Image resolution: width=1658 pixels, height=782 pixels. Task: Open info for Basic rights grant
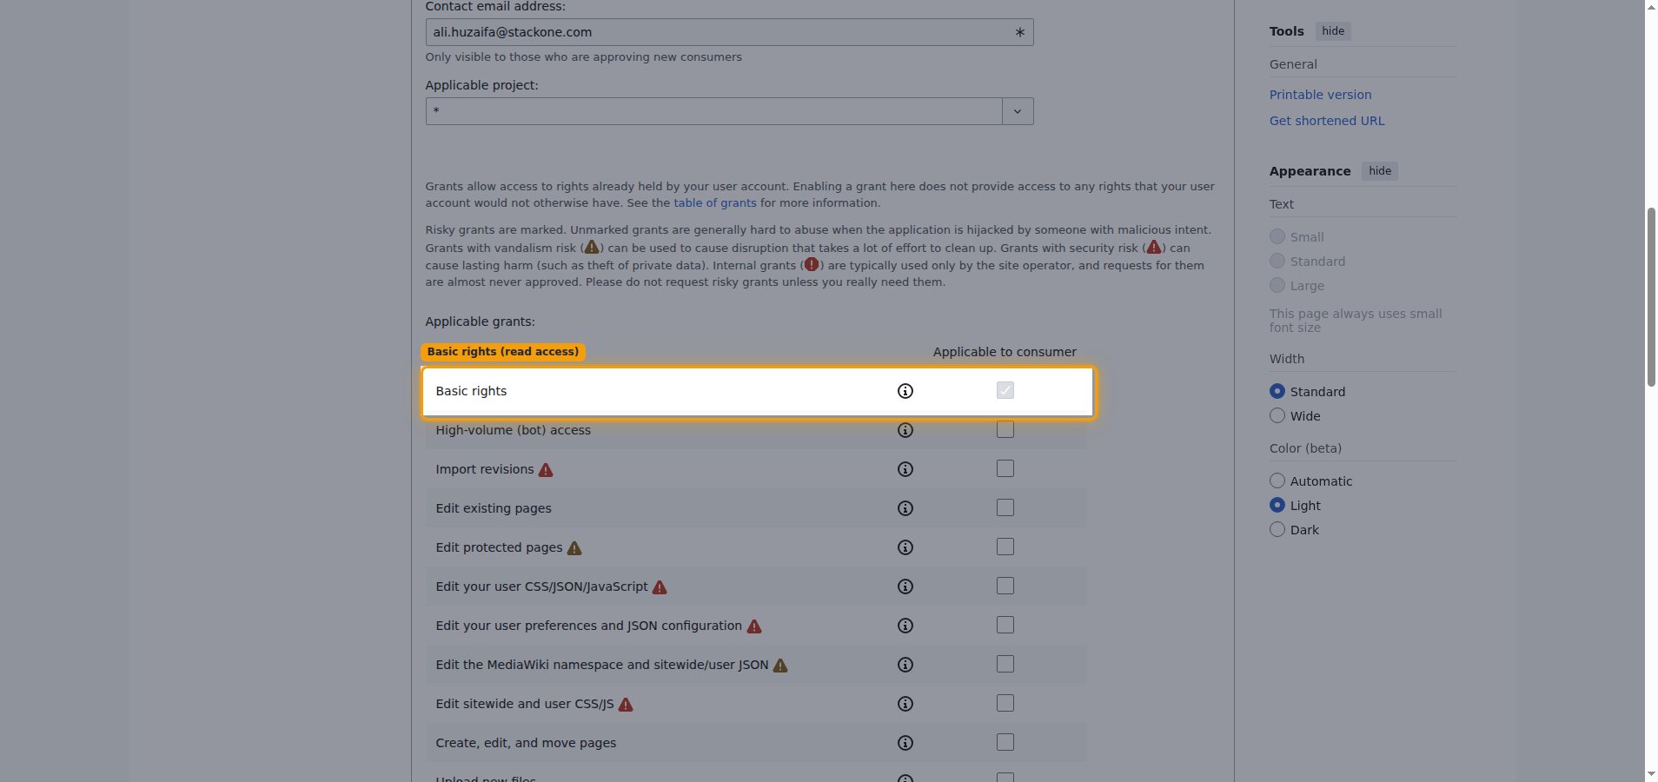[x=905, y=391]
